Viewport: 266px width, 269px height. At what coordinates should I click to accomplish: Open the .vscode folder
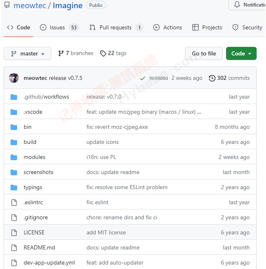[x=33, y=112]
